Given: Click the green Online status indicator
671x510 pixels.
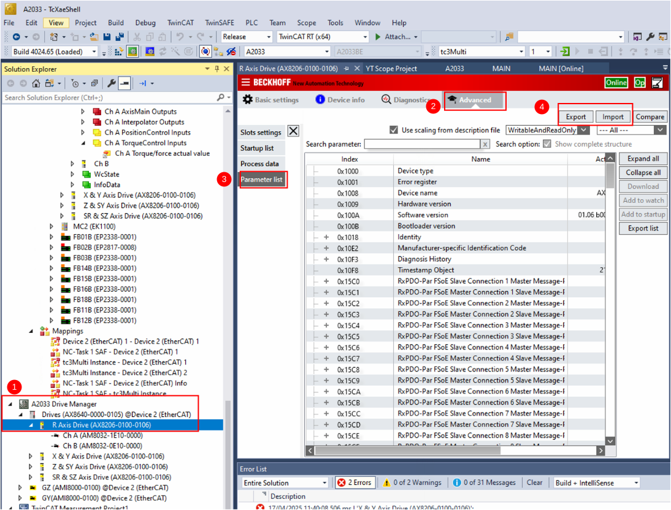Looking at the screenshot, I should [616, 82].
